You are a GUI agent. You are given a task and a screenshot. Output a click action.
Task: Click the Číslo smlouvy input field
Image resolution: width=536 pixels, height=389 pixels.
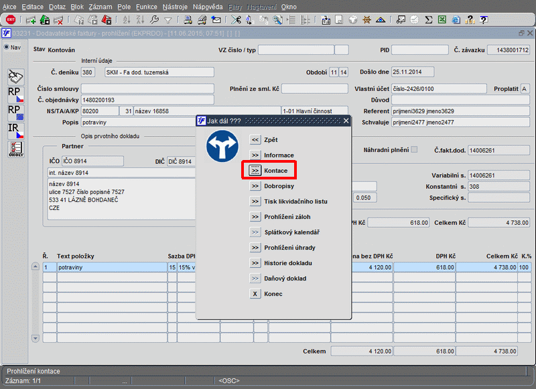(x=147, y=88)
